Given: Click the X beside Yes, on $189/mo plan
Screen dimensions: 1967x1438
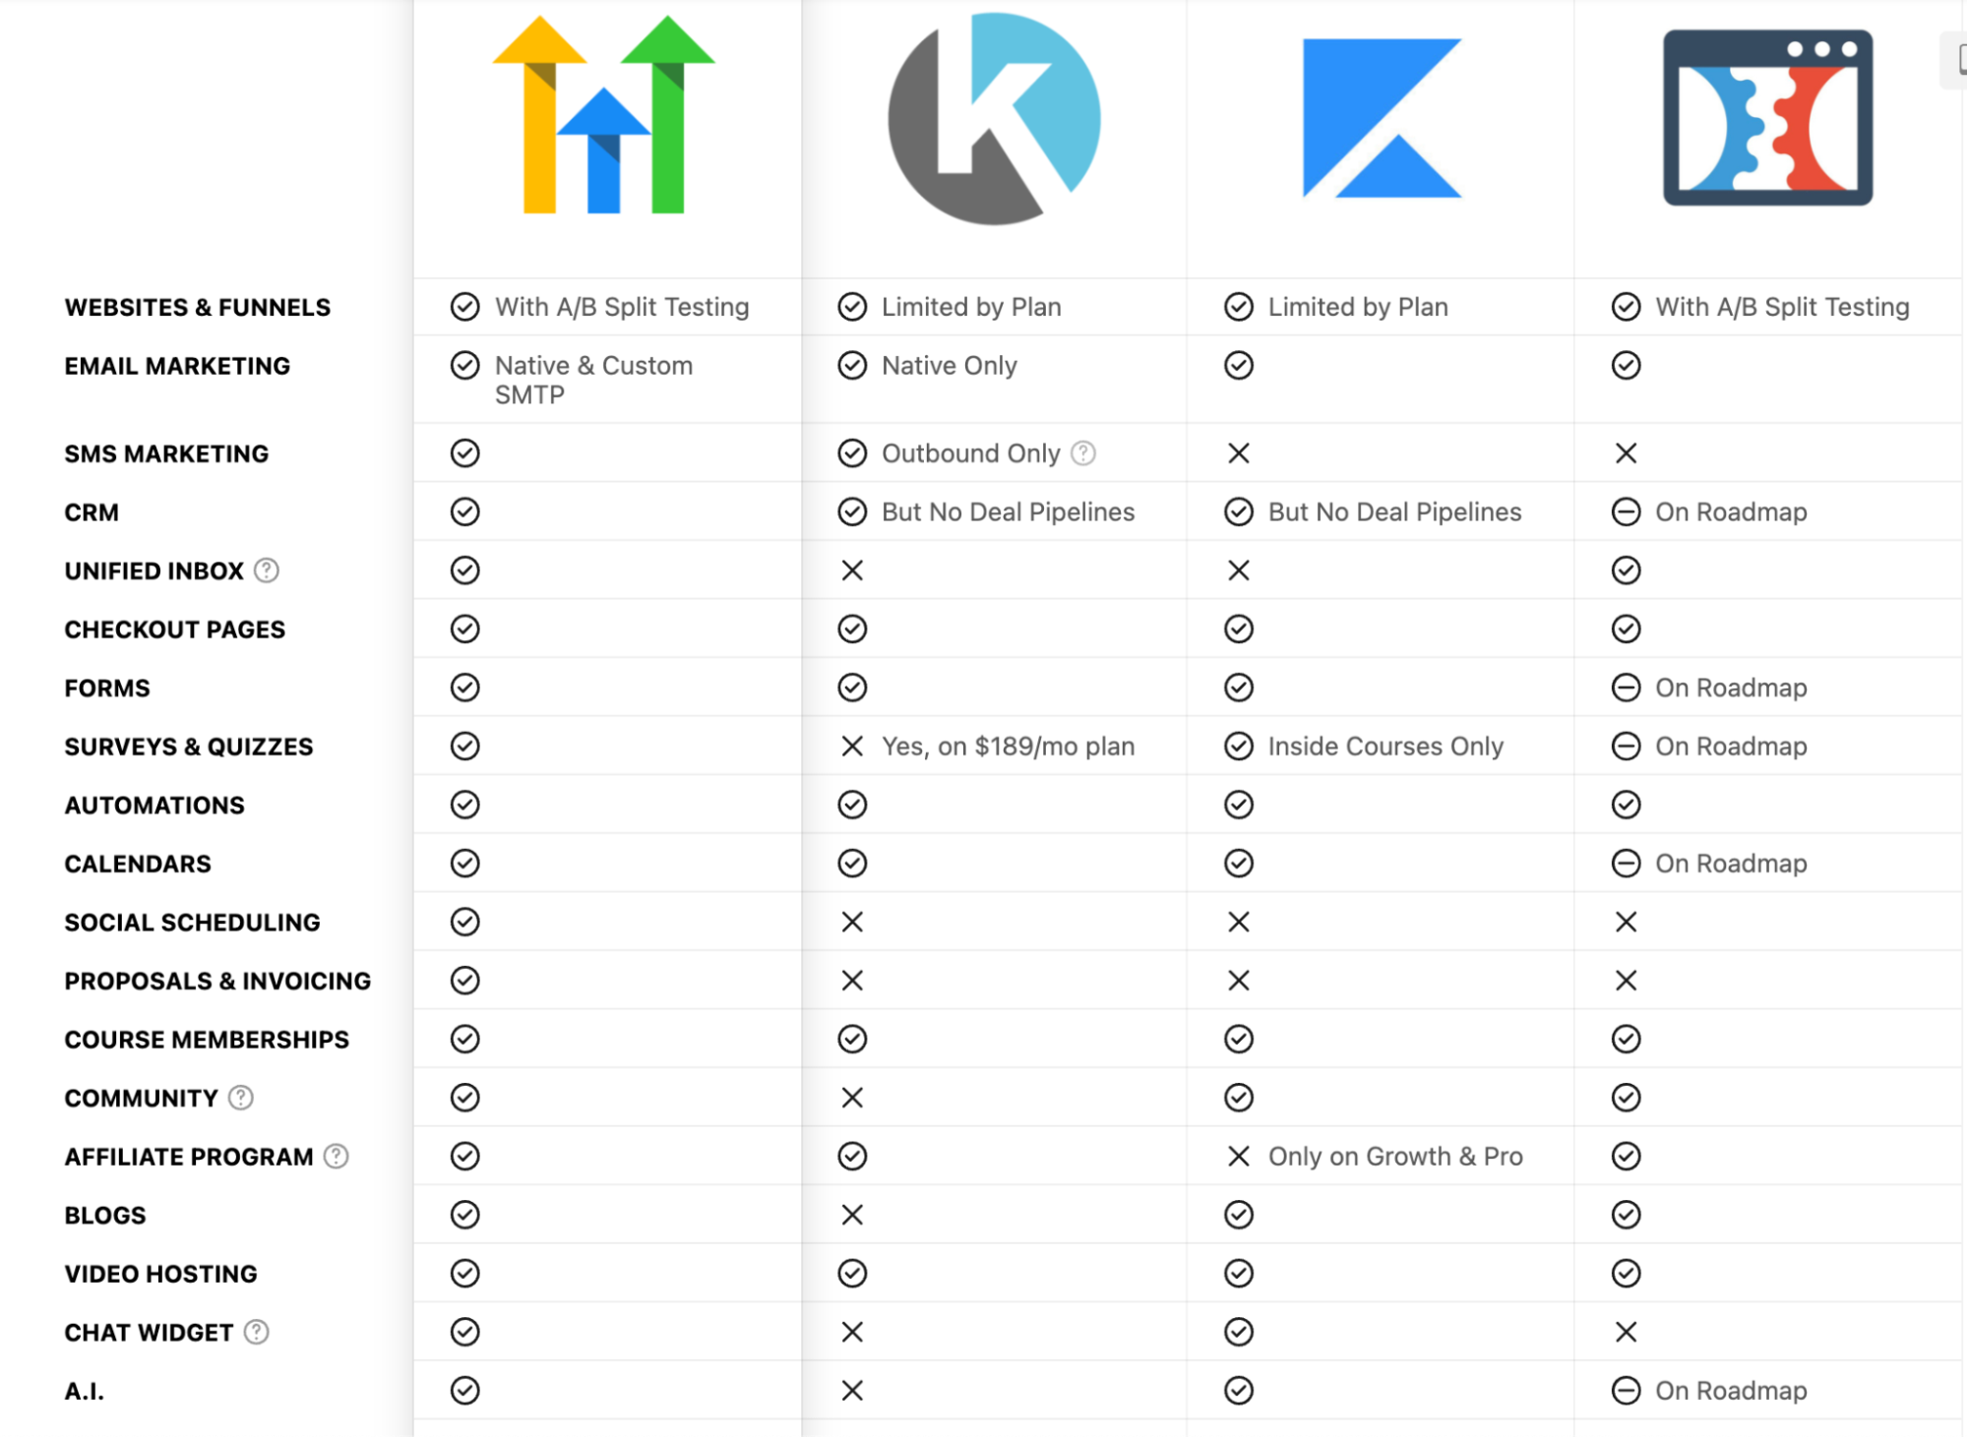Looking at the screenshot, I should tap(852, 747).
